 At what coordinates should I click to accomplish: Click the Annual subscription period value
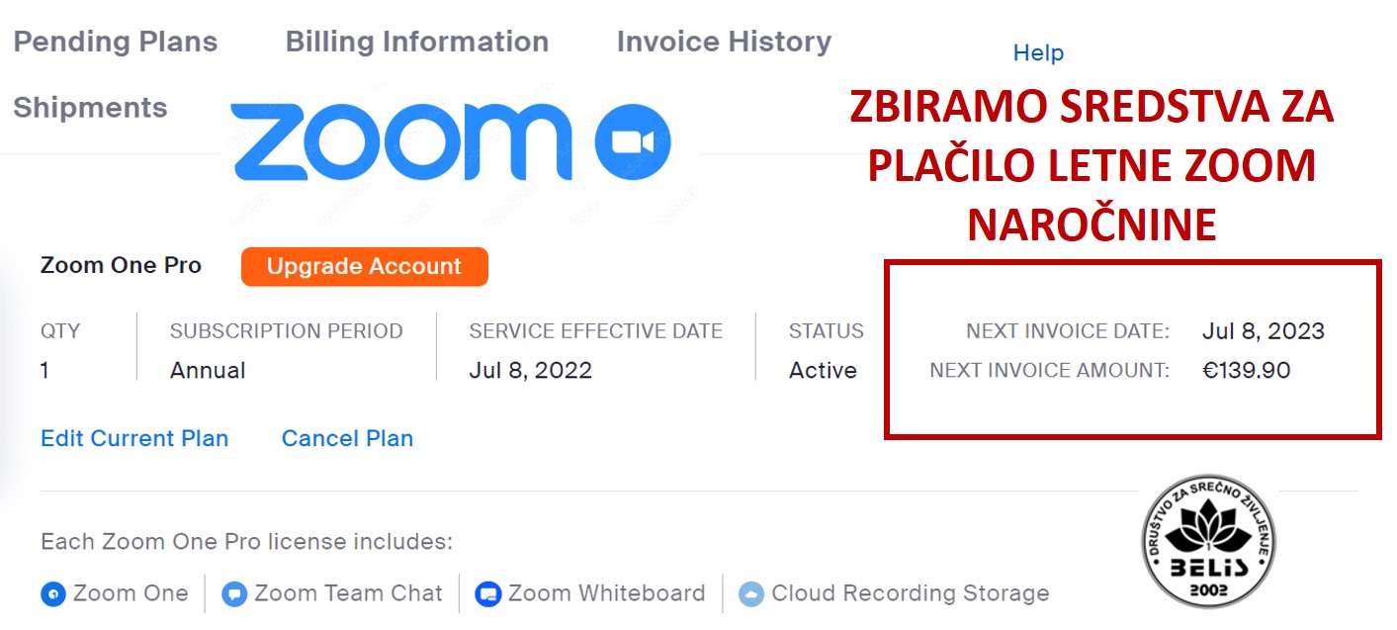[208, 371]
